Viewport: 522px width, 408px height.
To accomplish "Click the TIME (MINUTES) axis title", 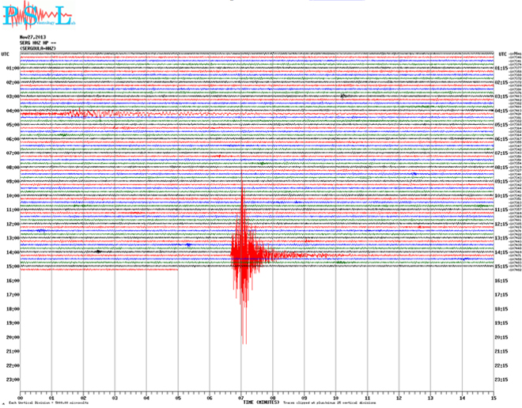I will click(x=260, y=402).
